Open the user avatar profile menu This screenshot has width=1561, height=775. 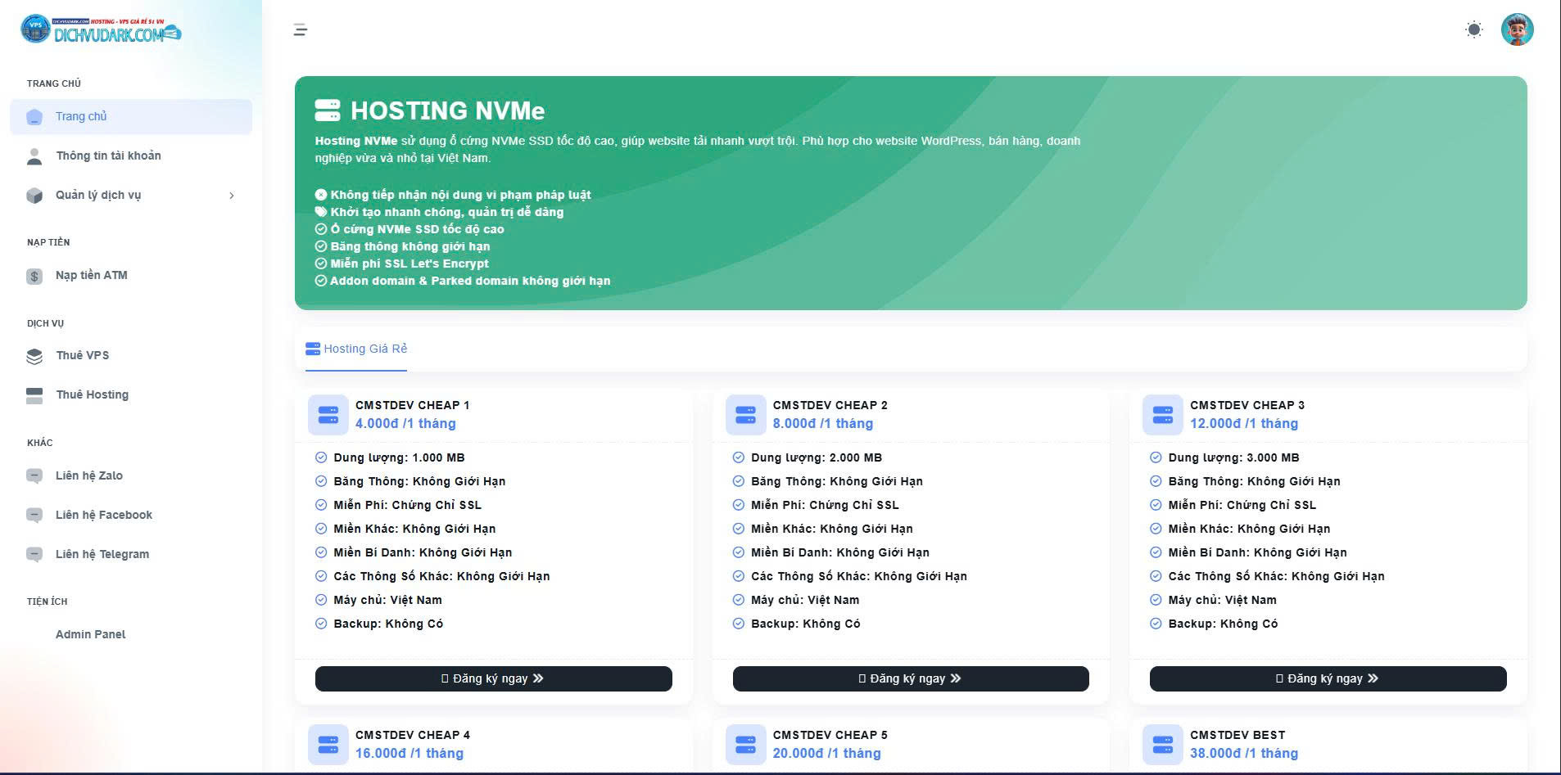(1517, 30)
